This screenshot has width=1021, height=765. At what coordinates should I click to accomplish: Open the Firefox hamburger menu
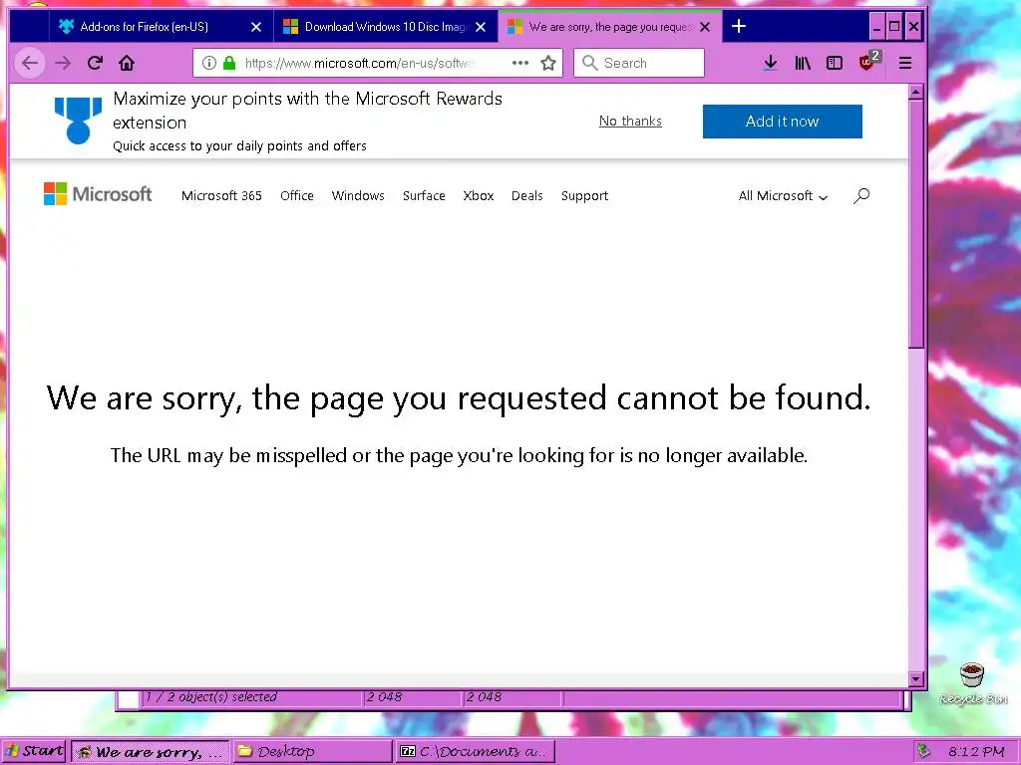pos(905,63)
